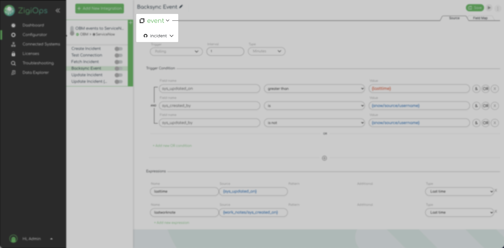Click the pencil icon beside Backsync Event title
The image size is (504, 248).
pos(181,7)
